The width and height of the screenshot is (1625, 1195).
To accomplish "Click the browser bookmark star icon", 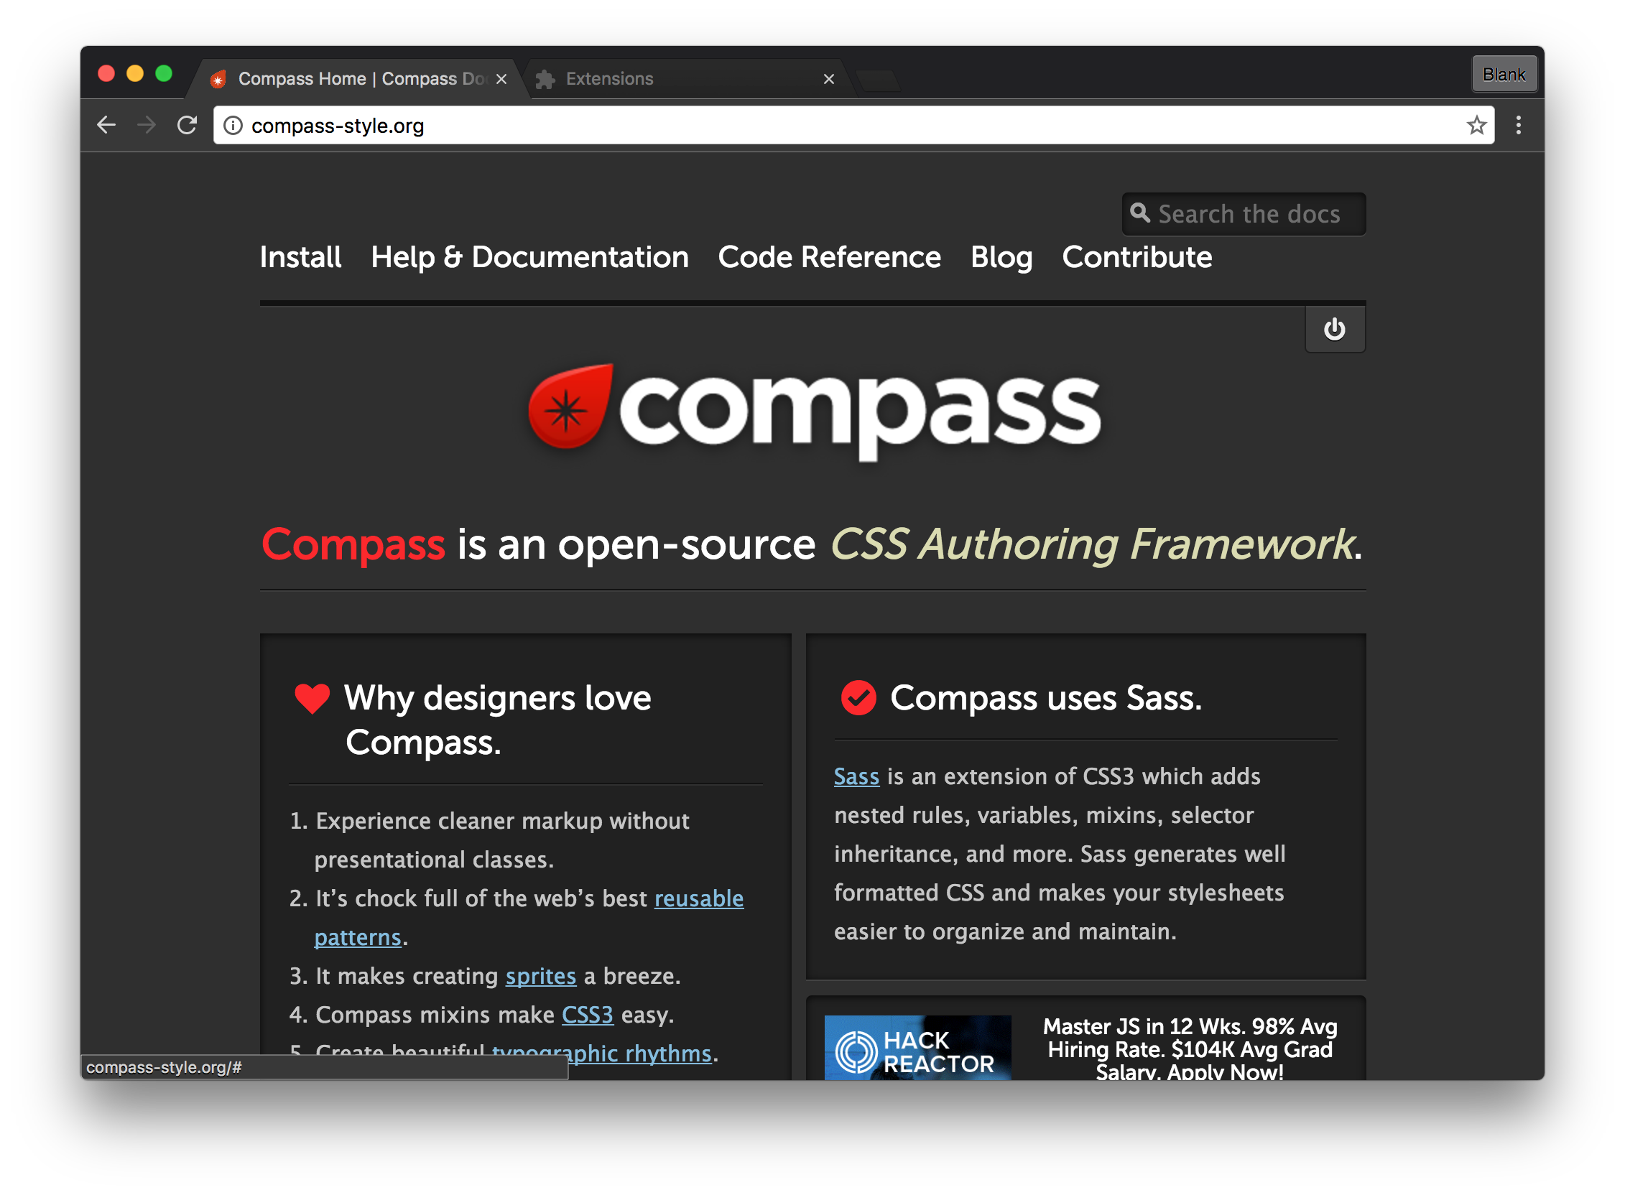I will pos(1478,126).
